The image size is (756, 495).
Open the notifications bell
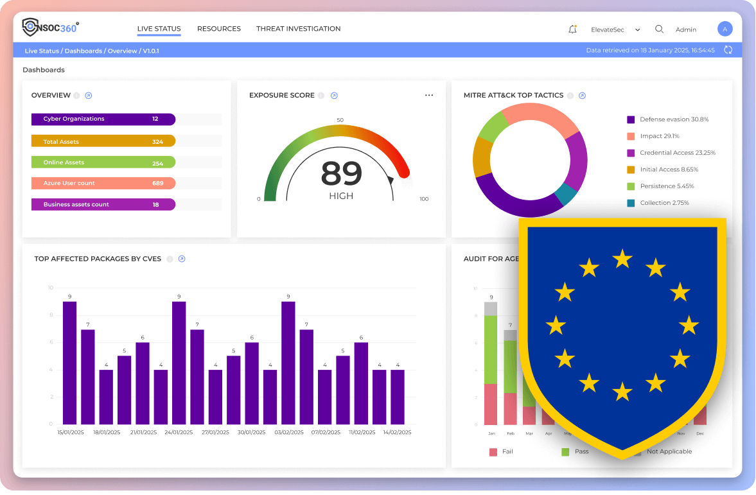572,30
